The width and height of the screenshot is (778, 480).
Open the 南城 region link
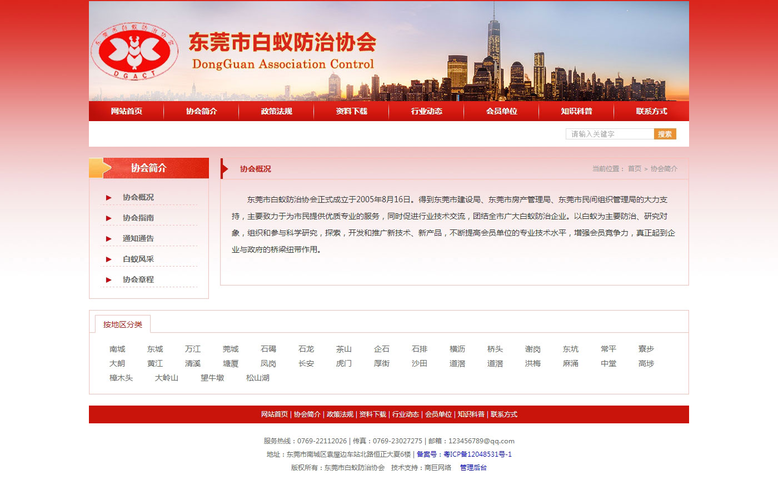(x=117, y=349)
